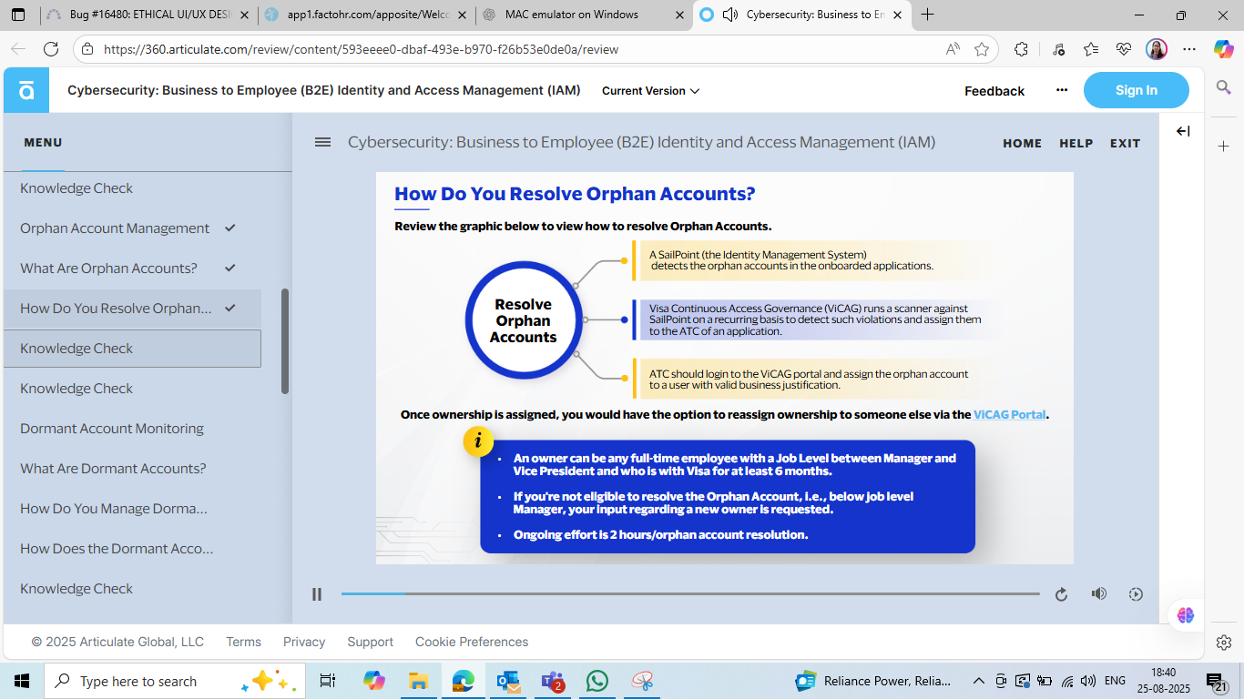Click the Articulate logo icon

(26, 90)
